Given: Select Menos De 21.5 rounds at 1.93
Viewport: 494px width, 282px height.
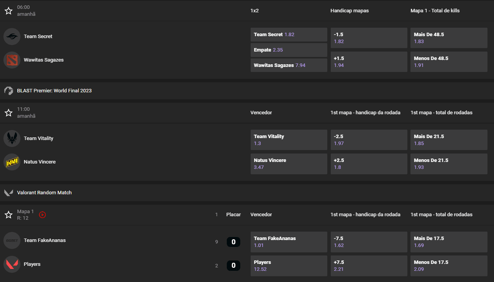Looking at the screenshot, I should [449, 164].
